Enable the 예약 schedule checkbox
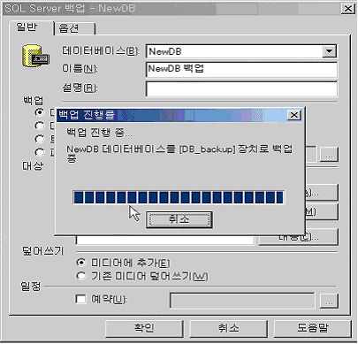Viewport: 358px width, 344px height. tap(80, 299)
